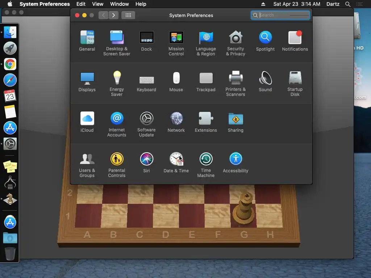
Task: Click the date and time in menu bar
Action: pos(297,4)
